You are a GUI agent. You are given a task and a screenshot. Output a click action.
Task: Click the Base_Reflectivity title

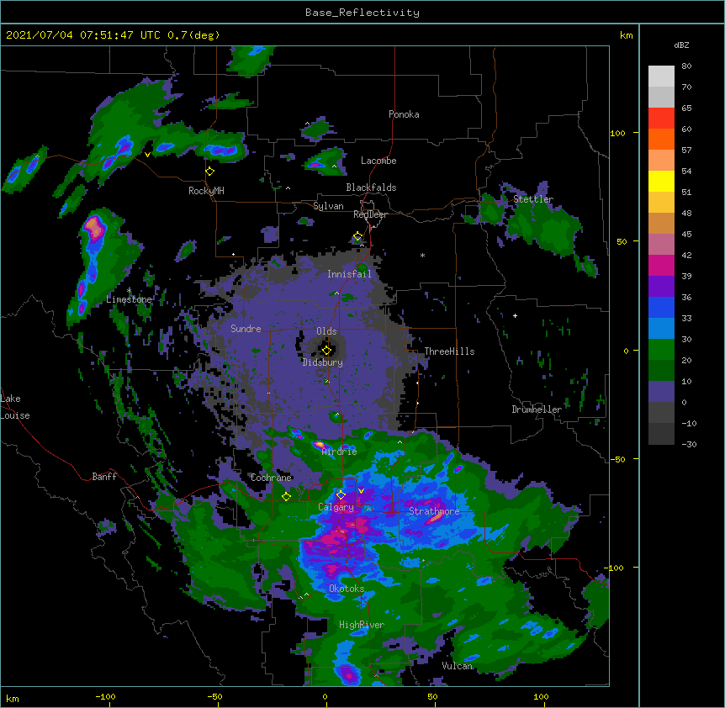point(362,13)
